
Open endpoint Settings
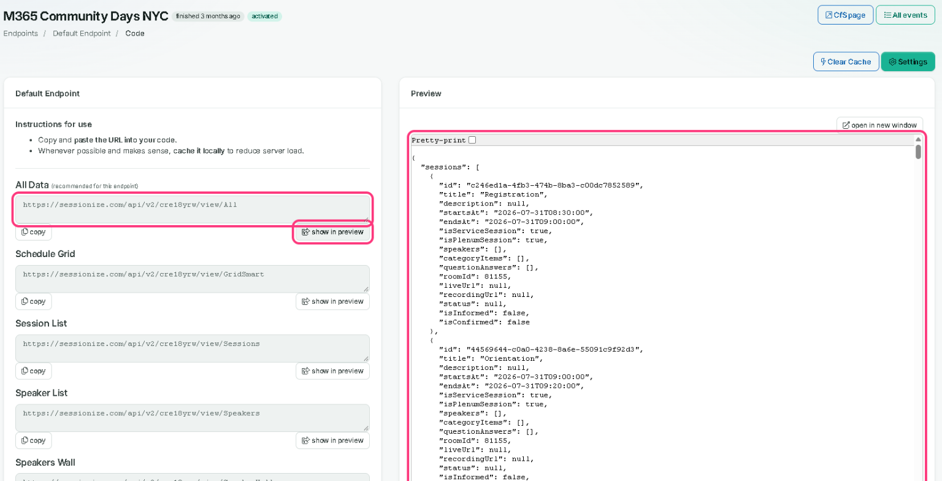click(908, 62)
